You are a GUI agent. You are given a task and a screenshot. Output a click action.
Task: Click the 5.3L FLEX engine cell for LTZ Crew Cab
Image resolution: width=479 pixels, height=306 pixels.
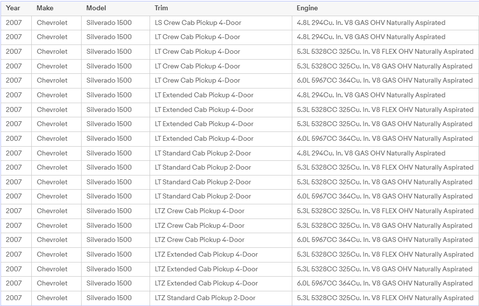click(385, 211)
